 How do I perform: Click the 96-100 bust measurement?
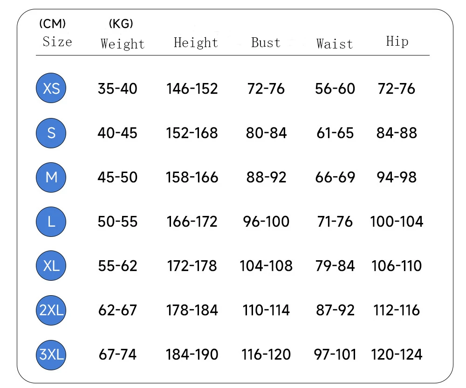click(x=266, y=222)
